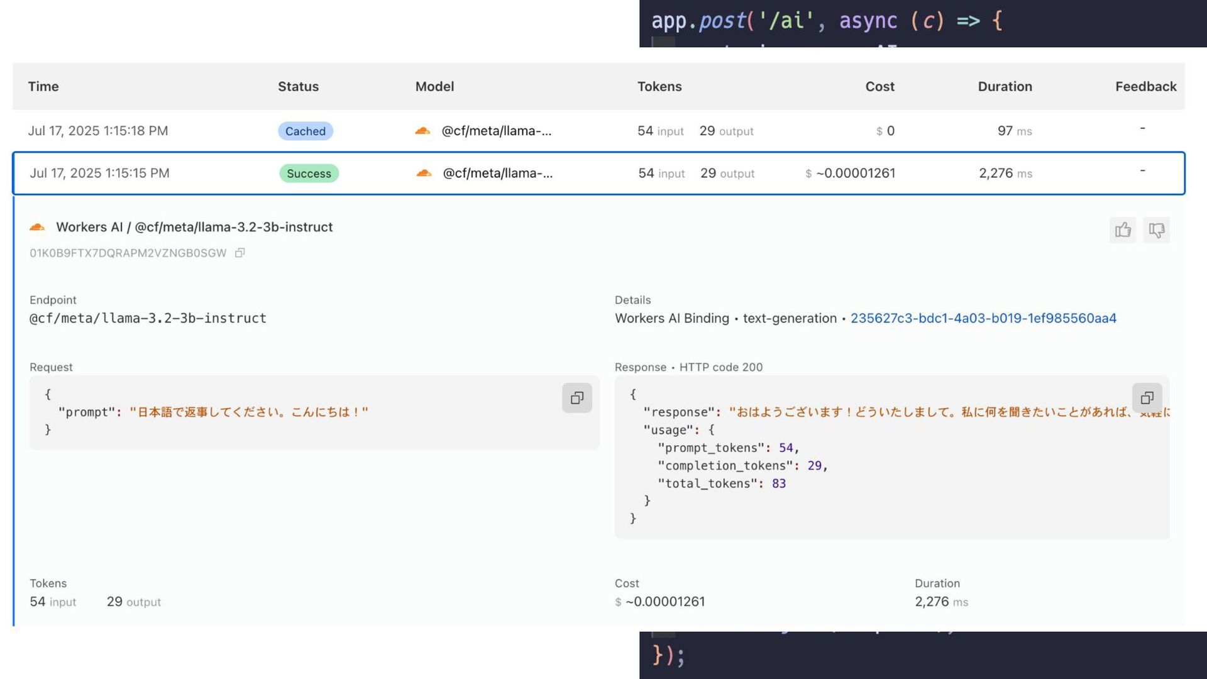The width and height of the screenshot is (1207, 679).
Task: Collapse the log row from 1:15:15 PM
Action: pyautogui.click(x=598, y=173)
